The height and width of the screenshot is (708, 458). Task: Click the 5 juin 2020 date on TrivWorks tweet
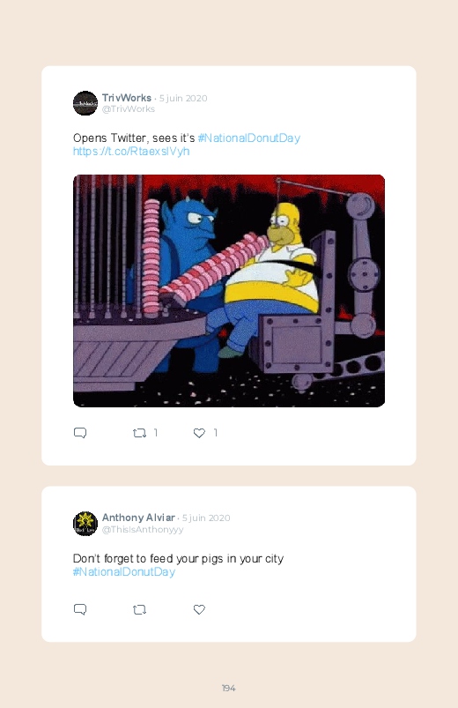click(183, 99)
